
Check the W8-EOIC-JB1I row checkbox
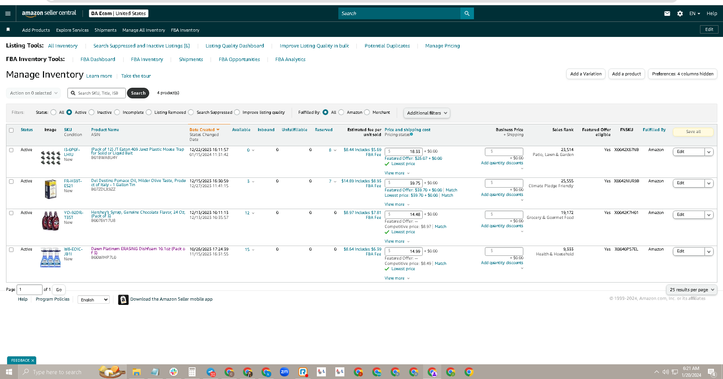click(x=11, y=249)
